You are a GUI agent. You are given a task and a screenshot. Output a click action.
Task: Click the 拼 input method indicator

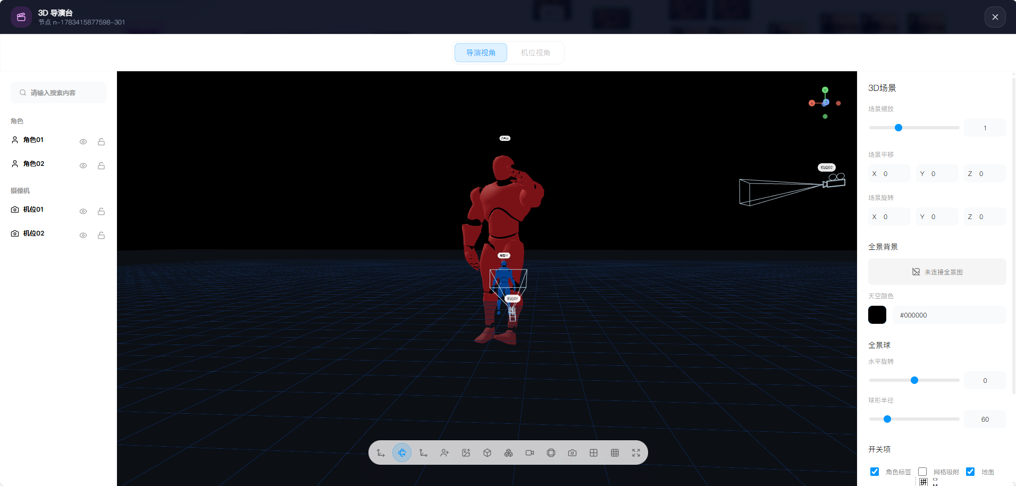pos(923,482)
